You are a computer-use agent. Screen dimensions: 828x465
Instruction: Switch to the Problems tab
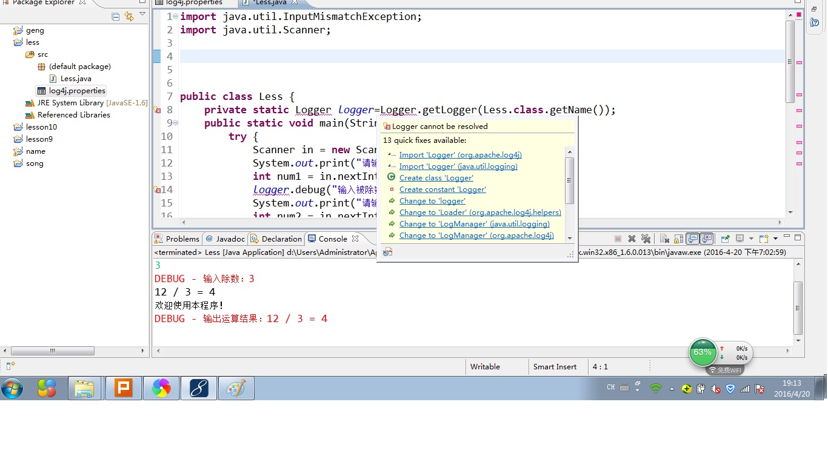182,239
